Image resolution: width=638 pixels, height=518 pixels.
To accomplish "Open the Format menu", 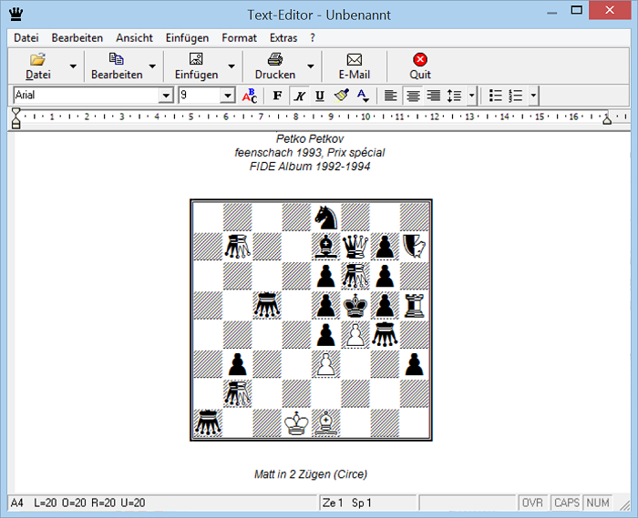I will [239, 38].
